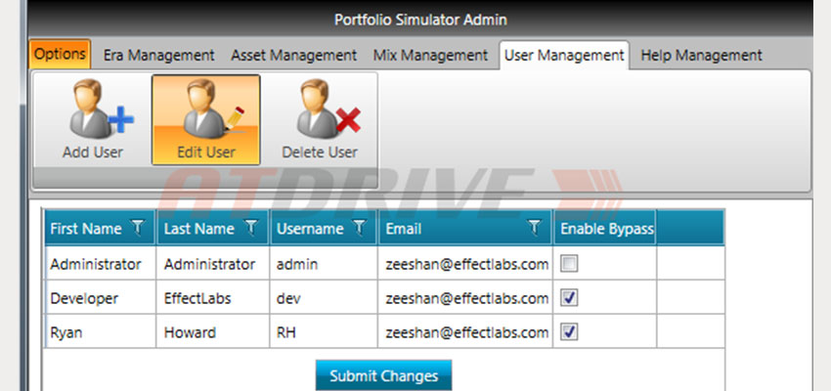The height and width of the screenshot is (391, 831).
Task: Open the Last Name column filter
Action: point(251,229)
